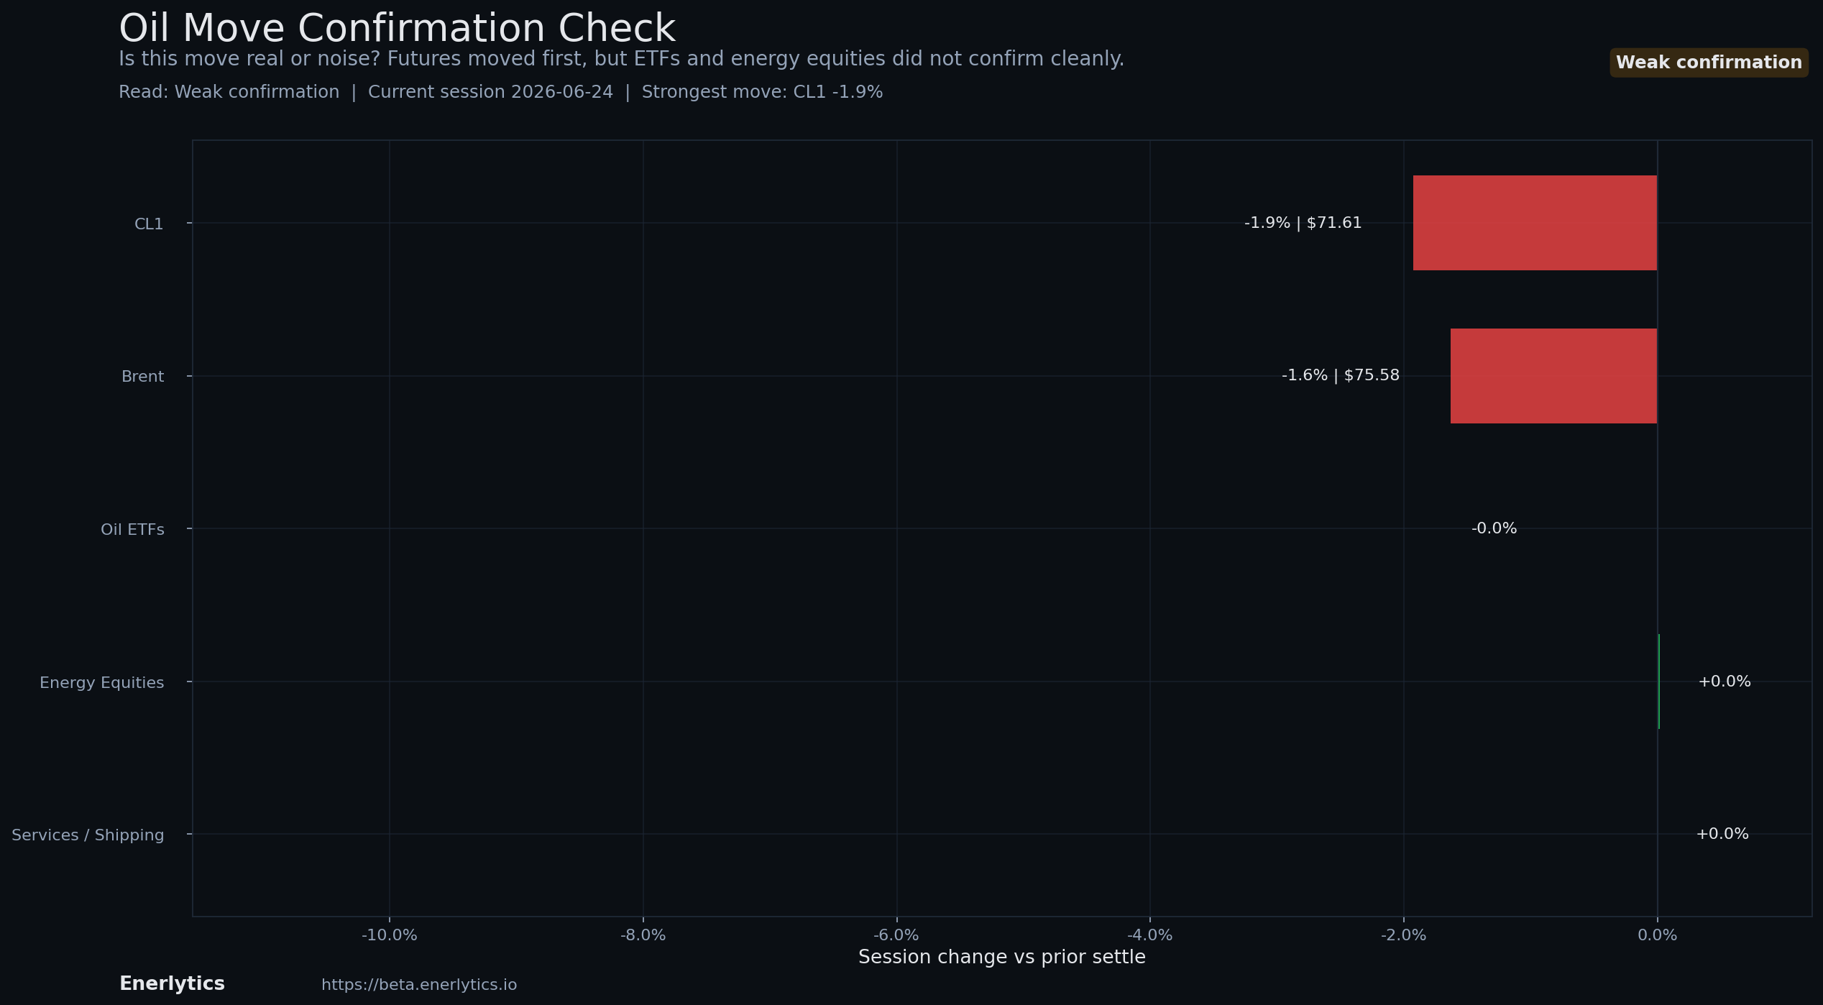
Task: Select the CL1 red bar
Action: pyautogui.click(x=1535, y=223)
